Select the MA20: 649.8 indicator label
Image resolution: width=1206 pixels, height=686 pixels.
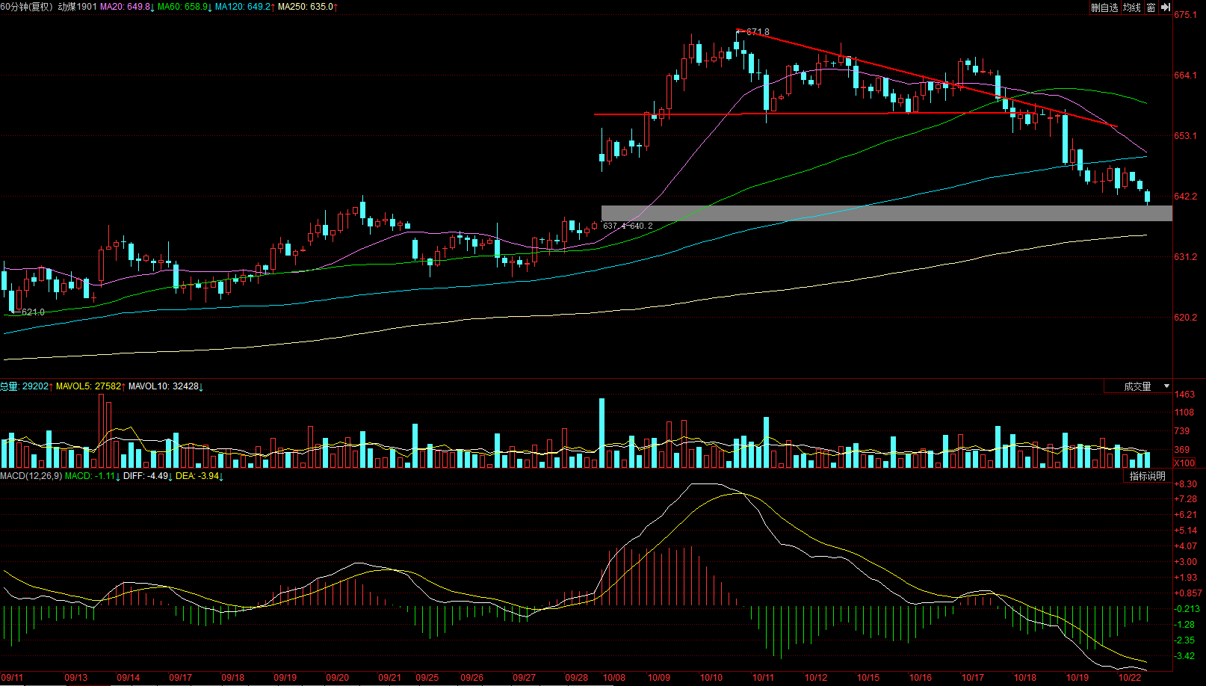click(x=127, y=7)
